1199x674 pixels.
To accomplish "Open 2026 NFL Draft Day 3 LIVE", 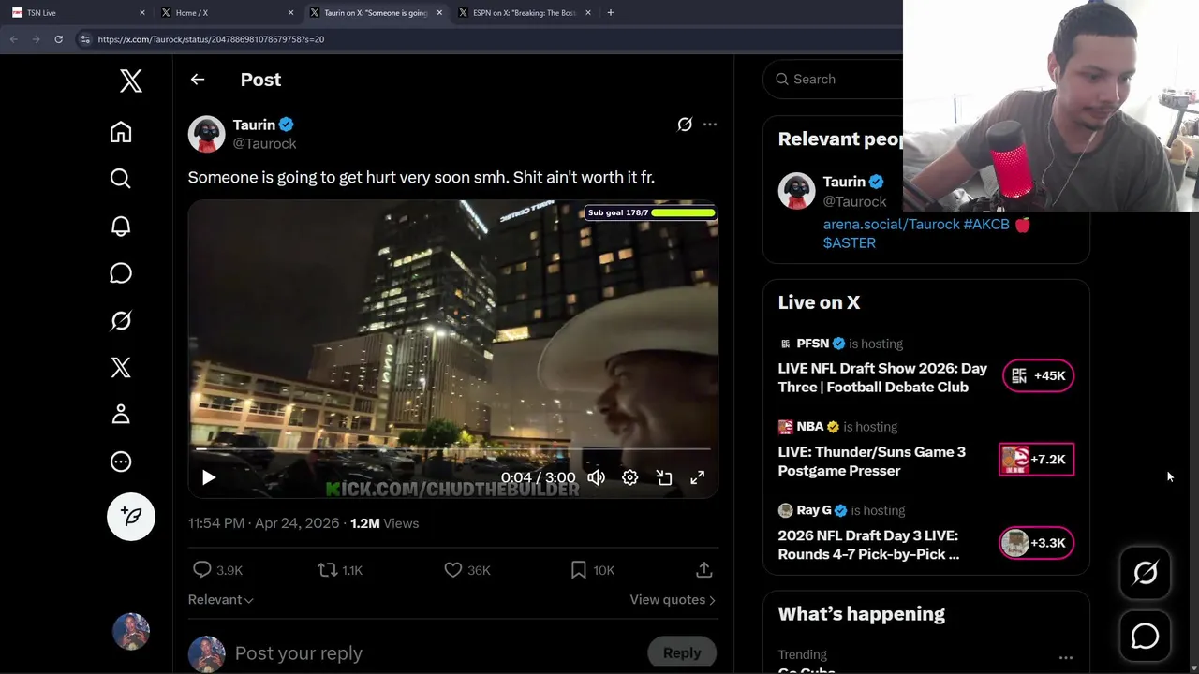I will coord(868,545).
